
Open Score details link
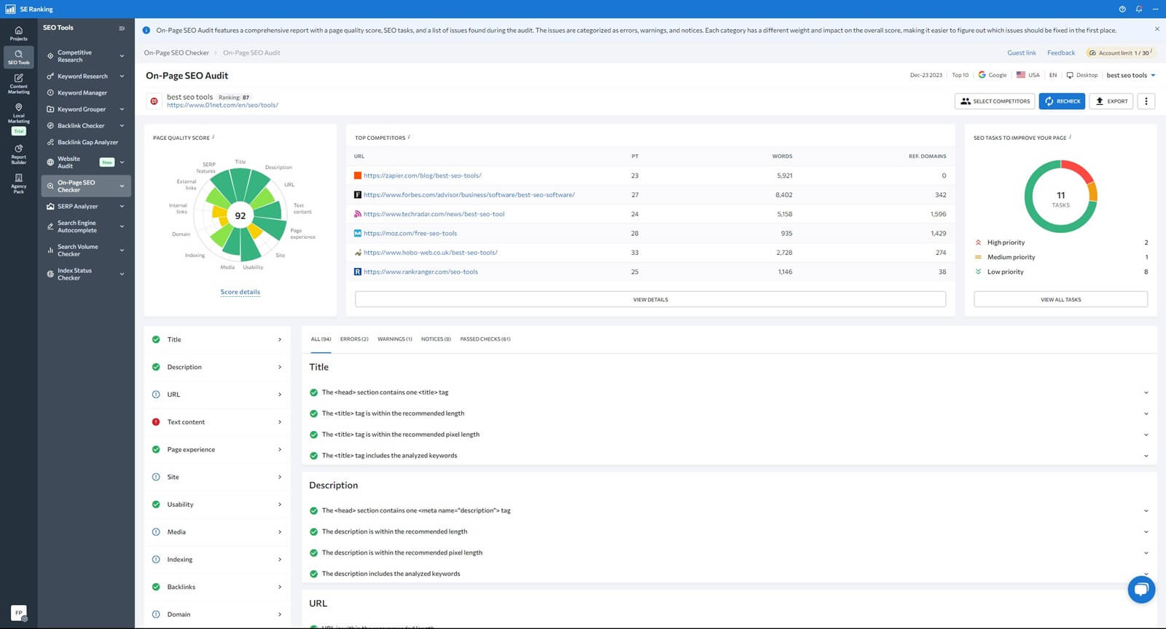(x=240, y=292)
